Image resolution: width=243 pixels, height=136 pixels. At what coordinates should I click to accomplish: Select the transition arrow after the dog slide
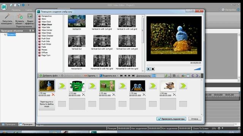coord(183,86)
